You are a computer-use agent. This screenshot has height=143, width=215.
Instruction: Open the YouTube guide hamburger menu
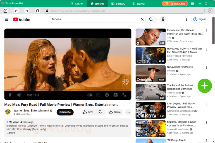point(6,19)
